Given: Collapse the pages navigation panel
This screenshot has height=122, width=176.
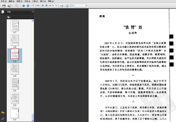Looking at the screenshot, I should click(x=33, y=12).
